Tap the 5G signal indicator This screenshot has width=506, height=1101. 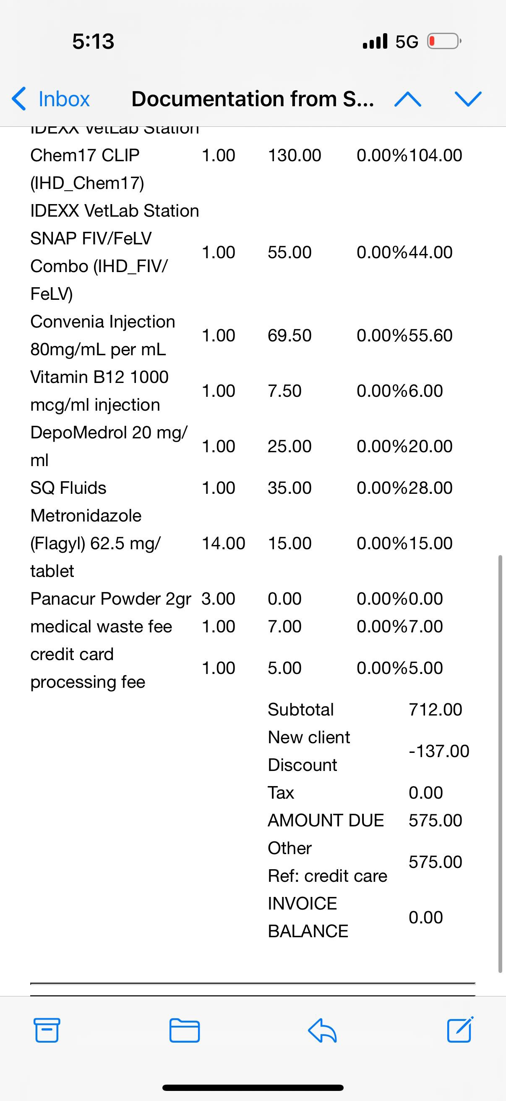tap(407, 42)
